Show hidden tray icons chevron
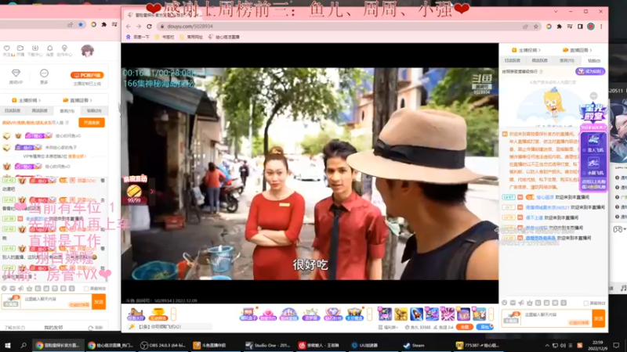 click(x=547, y=346)
